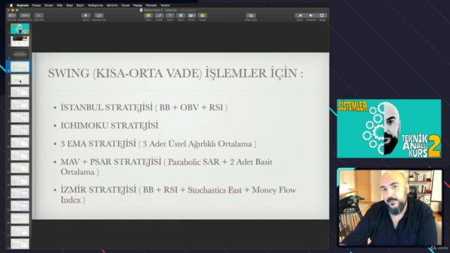Select slide 9 thumbnail in navigator
The height and width of the screenshot is (253, 450).
[x=20, y=129]
